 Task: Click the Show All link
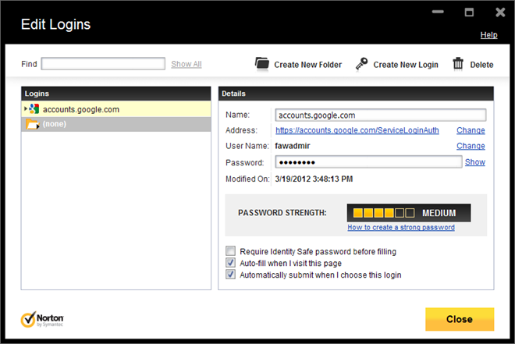point(186,64)
